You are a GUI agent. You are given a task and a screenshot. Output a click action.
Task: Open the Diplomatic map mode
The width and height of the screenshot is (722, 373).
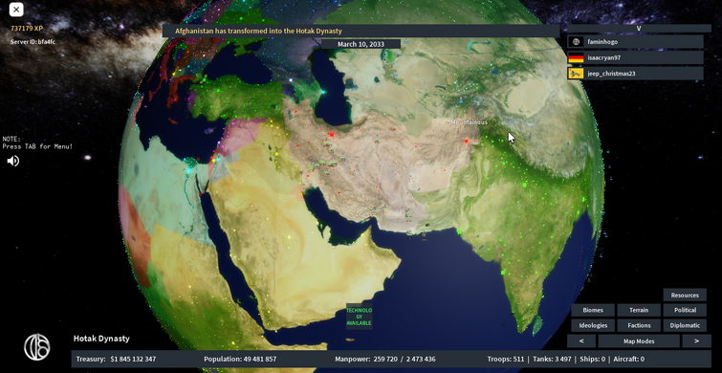coord(685,325)
